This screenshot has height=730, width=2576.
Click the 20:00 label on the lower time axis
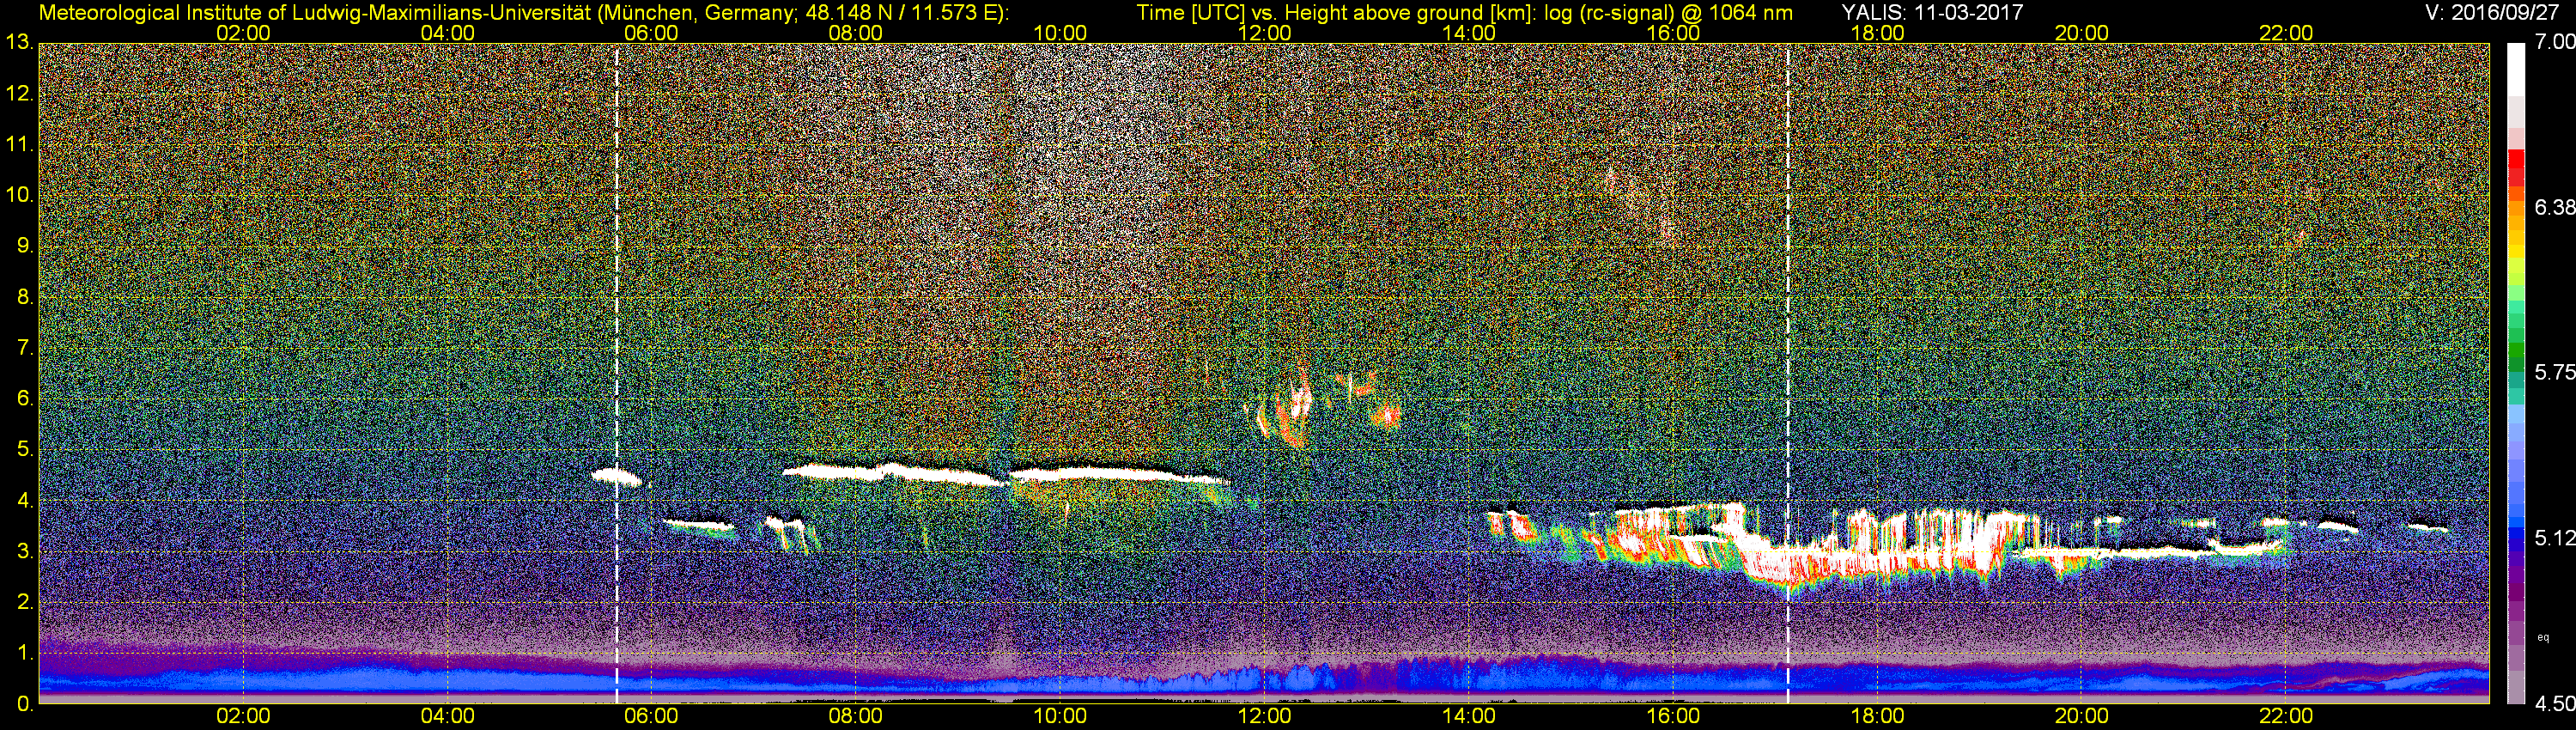[2082, 717]
